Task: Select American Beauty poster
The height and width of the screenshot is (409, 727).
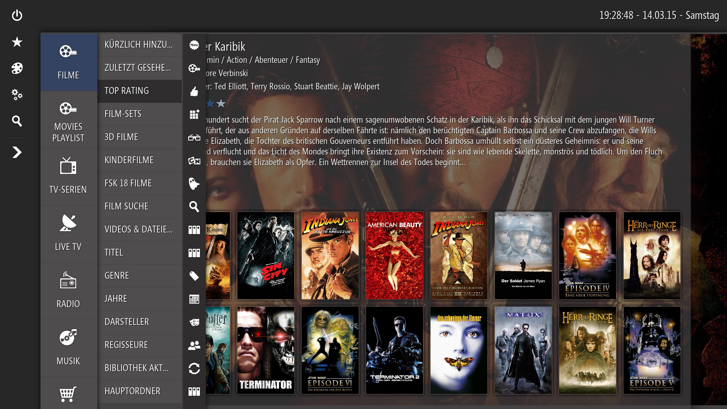Action: coord(395,256)
